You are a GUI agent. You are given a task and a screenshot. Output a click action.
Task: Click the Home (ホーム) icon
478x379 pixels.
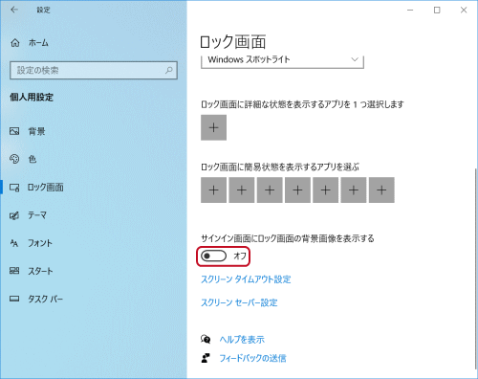15,43
